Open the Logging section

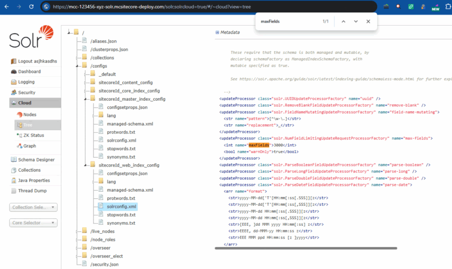(26, 82)
